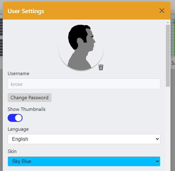Close the User Settings dialog
Image resolution: width=175 pixels, height=171 pixels.
pos(162,11)
